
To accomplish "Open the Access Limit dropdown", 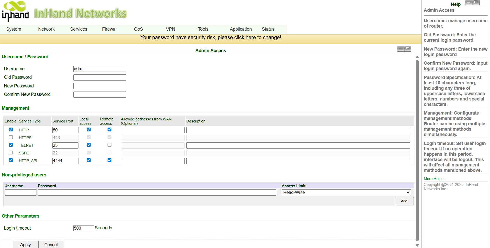I will point(346,193).
